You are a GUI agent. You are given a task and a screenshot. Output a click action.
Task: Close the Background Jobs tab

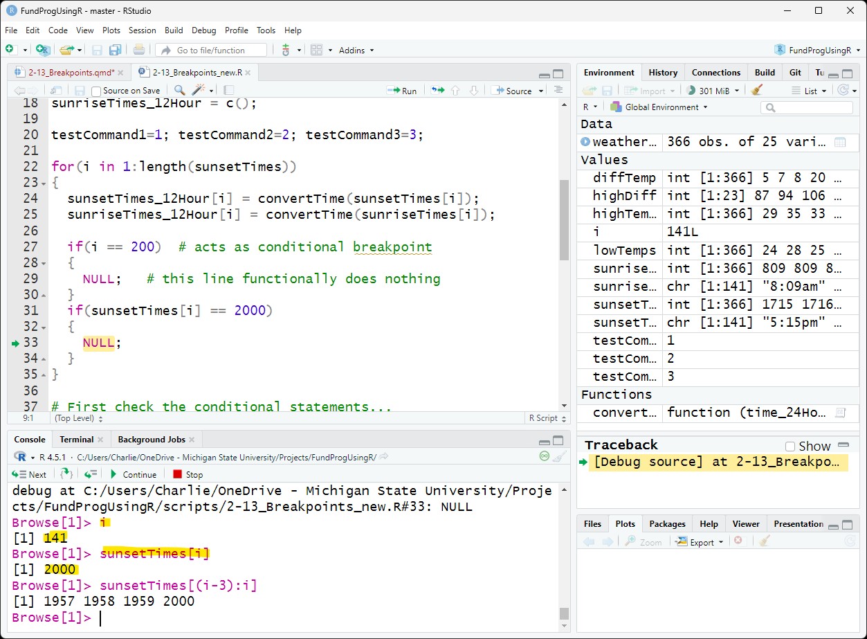[x=192, y=440]
